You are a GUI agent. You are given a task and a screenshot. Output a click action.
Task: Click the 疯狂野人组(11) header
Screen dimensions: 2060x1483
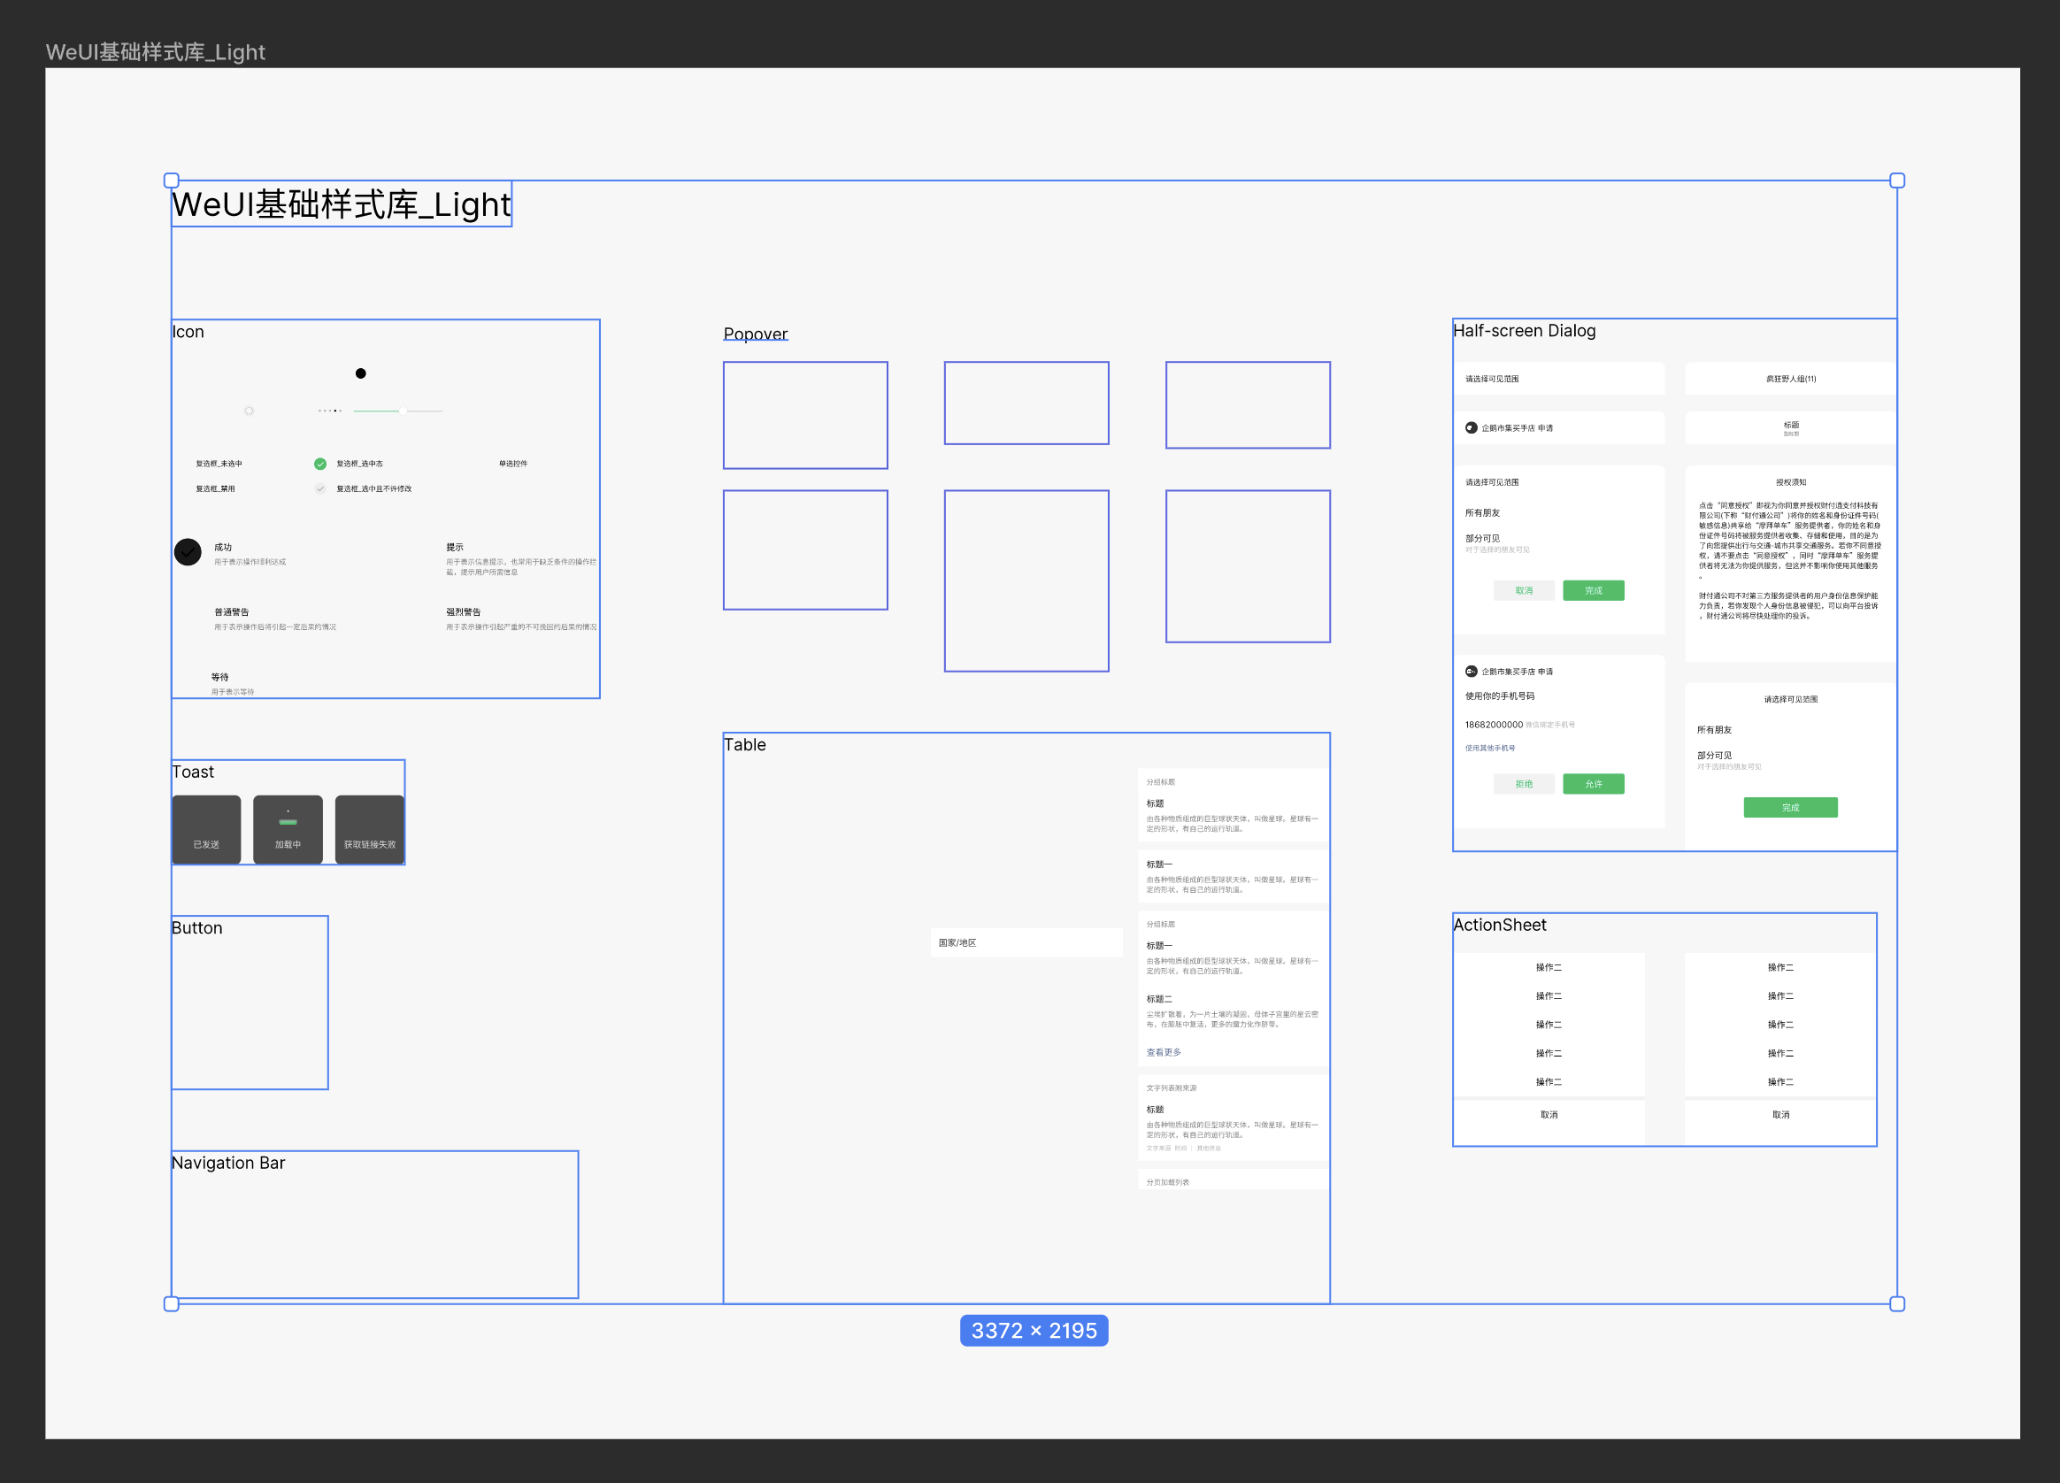coord(1790,379)
